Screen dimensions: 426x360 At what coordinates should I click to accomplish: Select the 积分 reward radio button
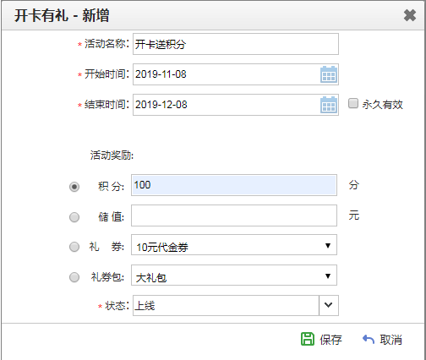click(74, 187)
